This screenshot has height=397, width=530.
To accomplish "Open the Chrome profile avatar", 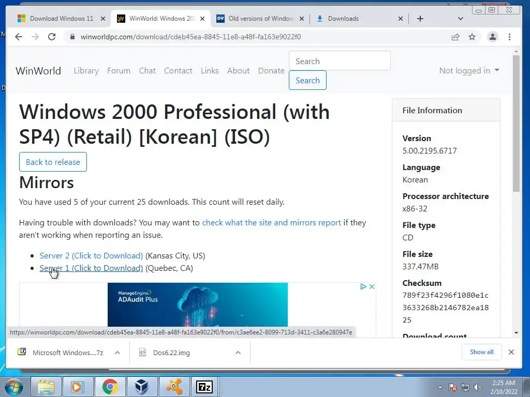I will pos(493,37).
